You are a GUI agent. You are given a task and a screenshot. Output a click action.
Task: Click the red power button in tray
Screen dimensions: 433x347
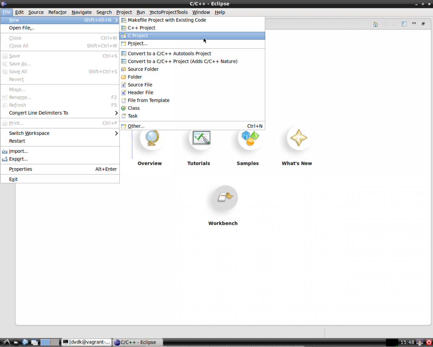point(429,342)
